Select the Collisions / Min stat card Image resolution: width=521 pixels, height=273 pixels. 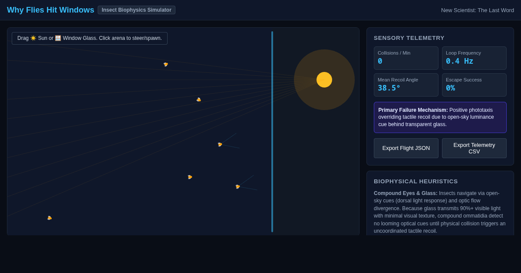coord(406,58)
